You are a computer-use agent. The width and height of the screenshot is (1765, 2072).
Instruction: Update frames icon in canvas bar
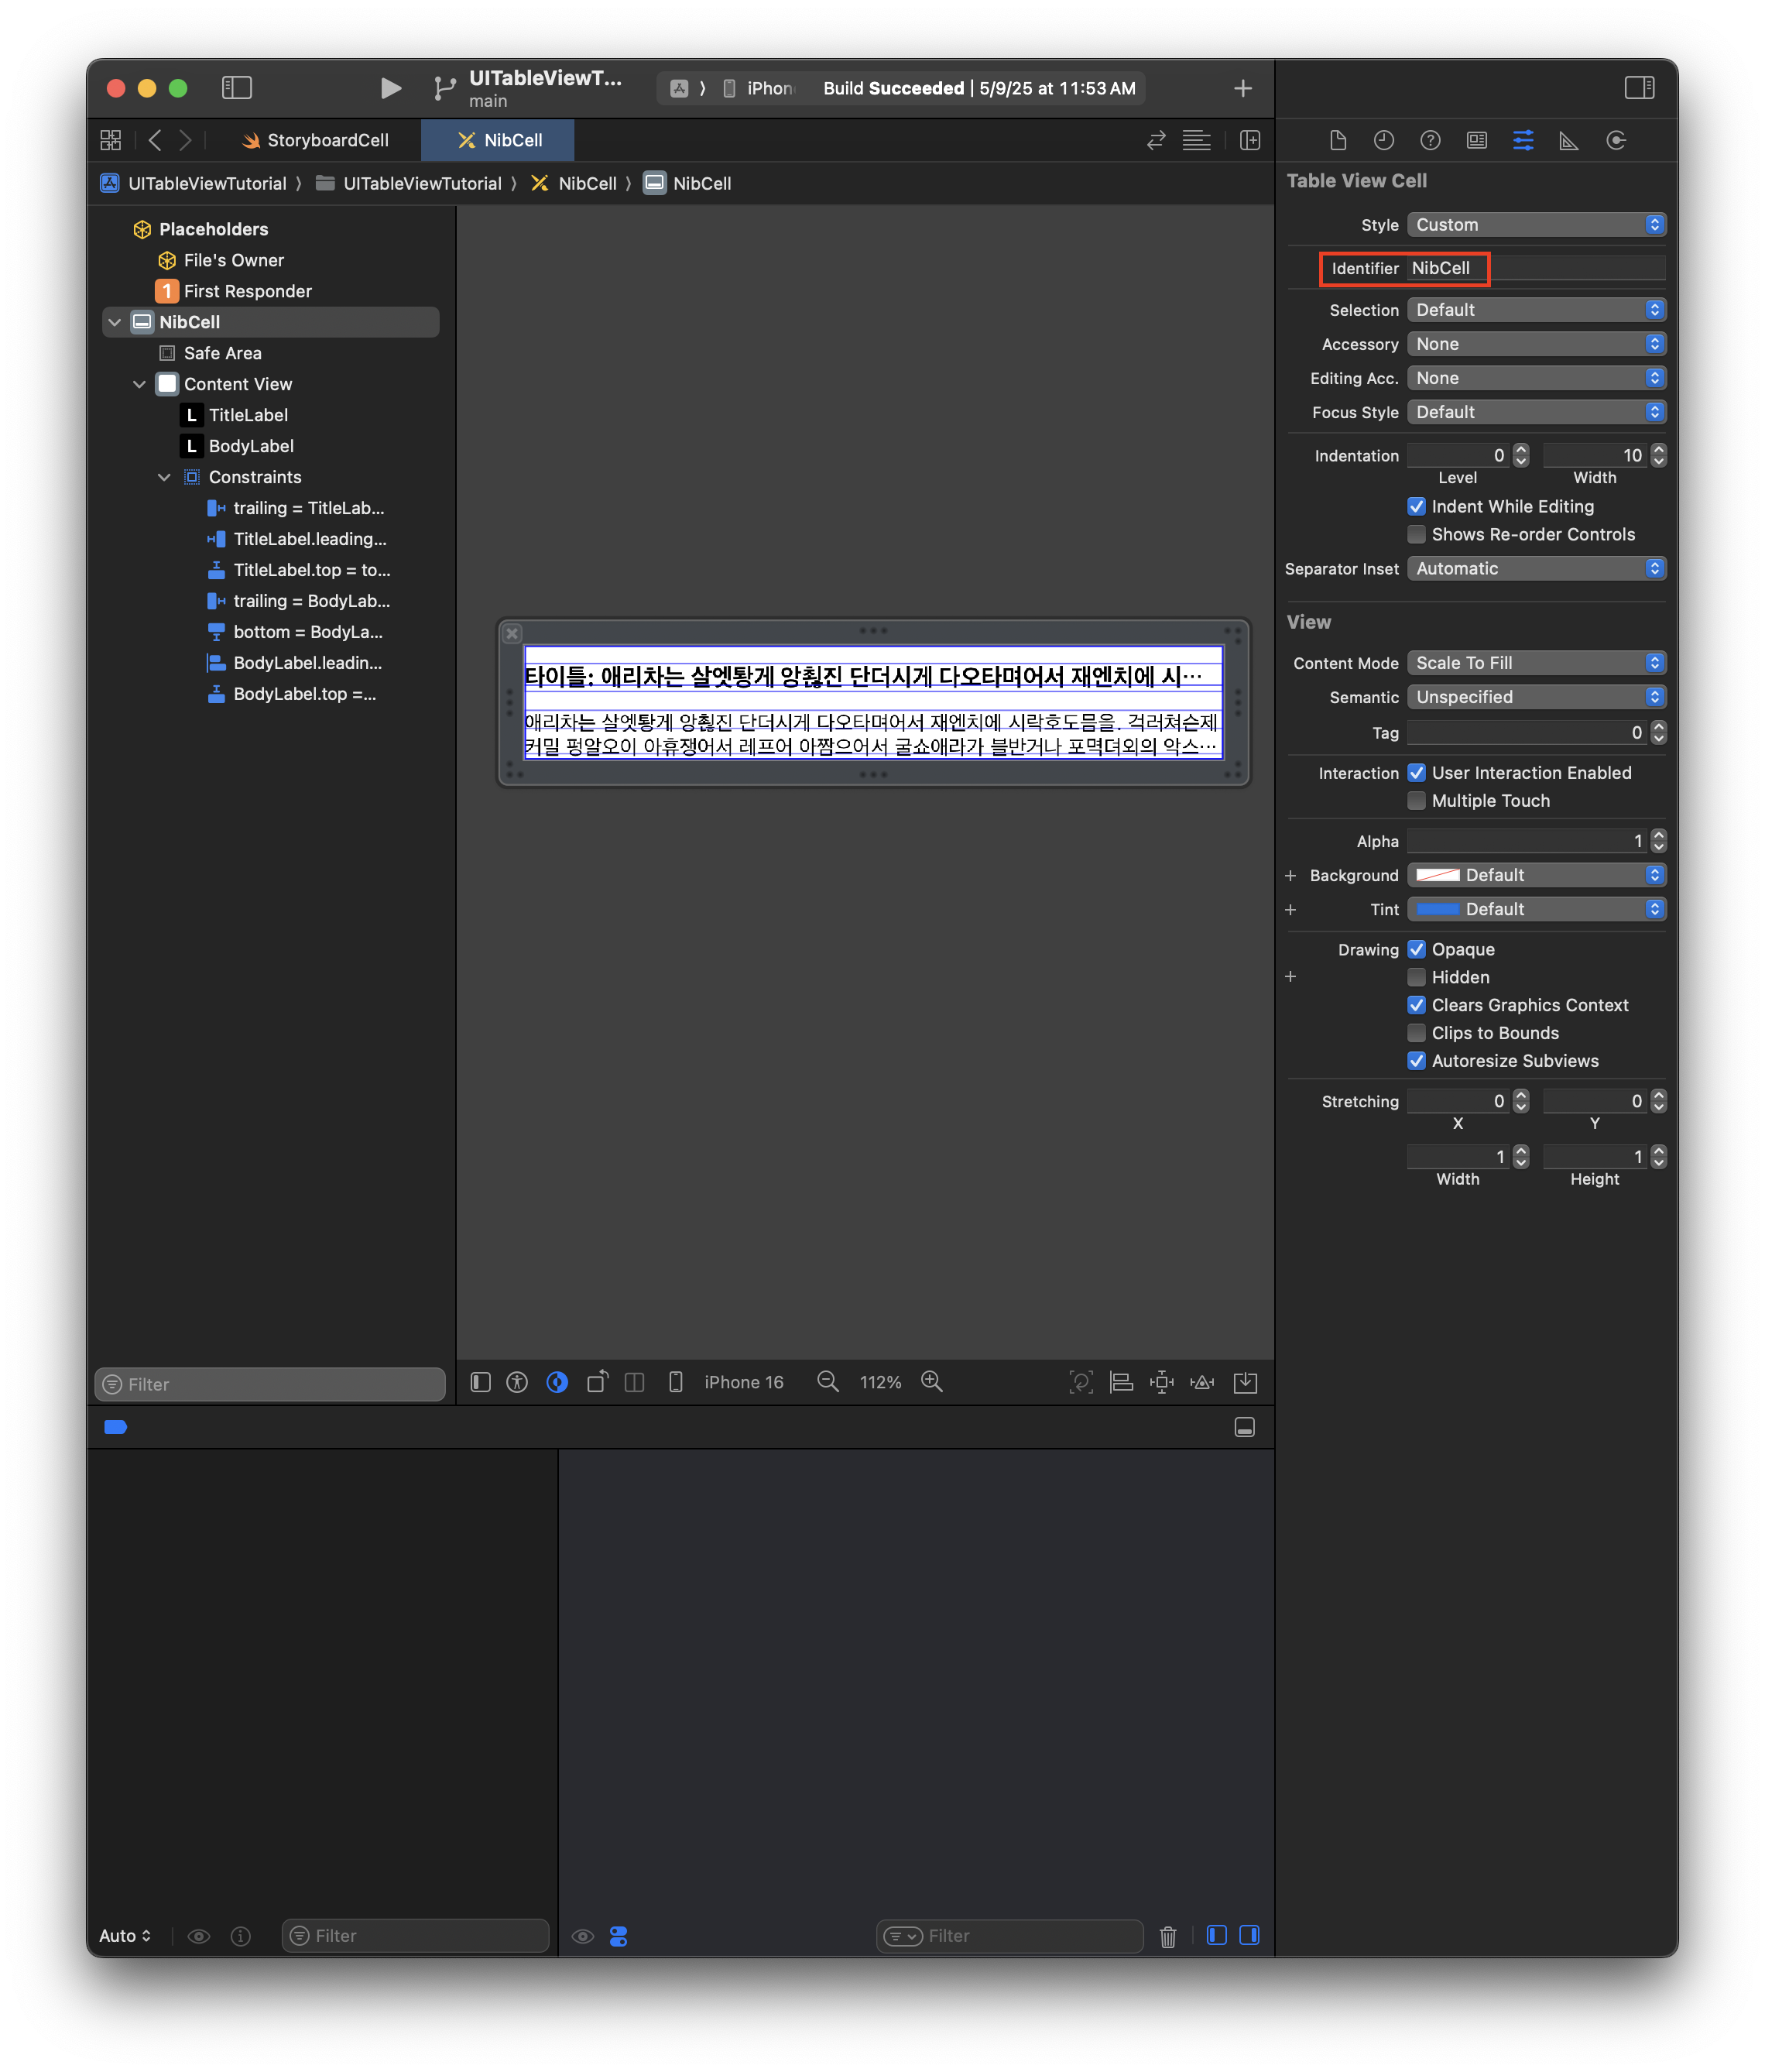tap(1080, 1381)
